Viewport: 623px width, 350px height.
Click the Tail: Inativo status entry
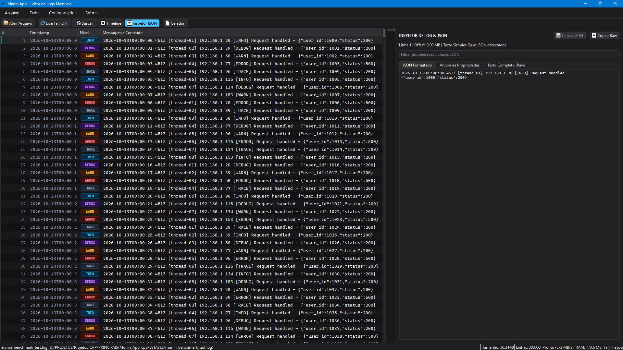(x=613, y=347)
